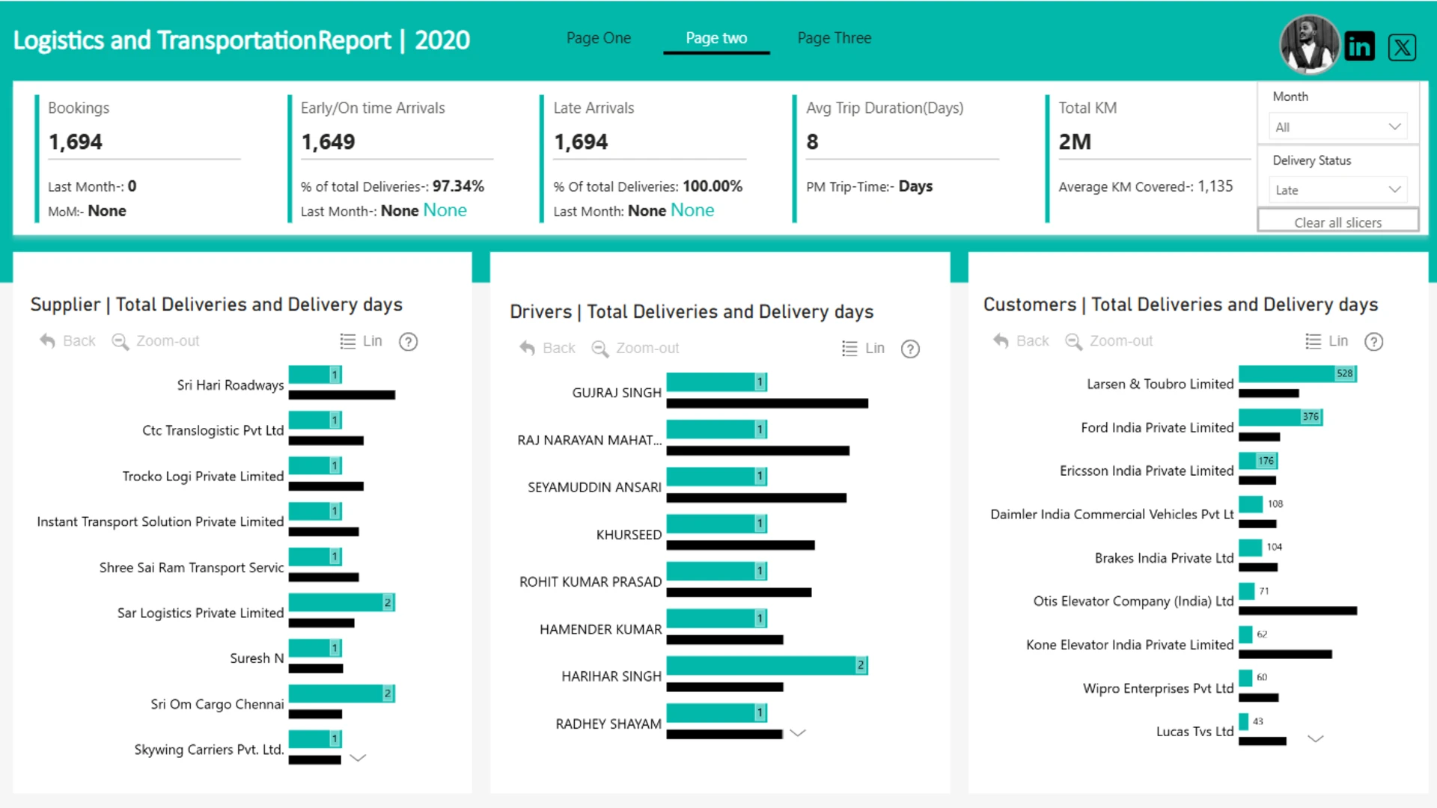Click the Bookings value 1,694
1437x808 pixels.
(x=76, y=142)
